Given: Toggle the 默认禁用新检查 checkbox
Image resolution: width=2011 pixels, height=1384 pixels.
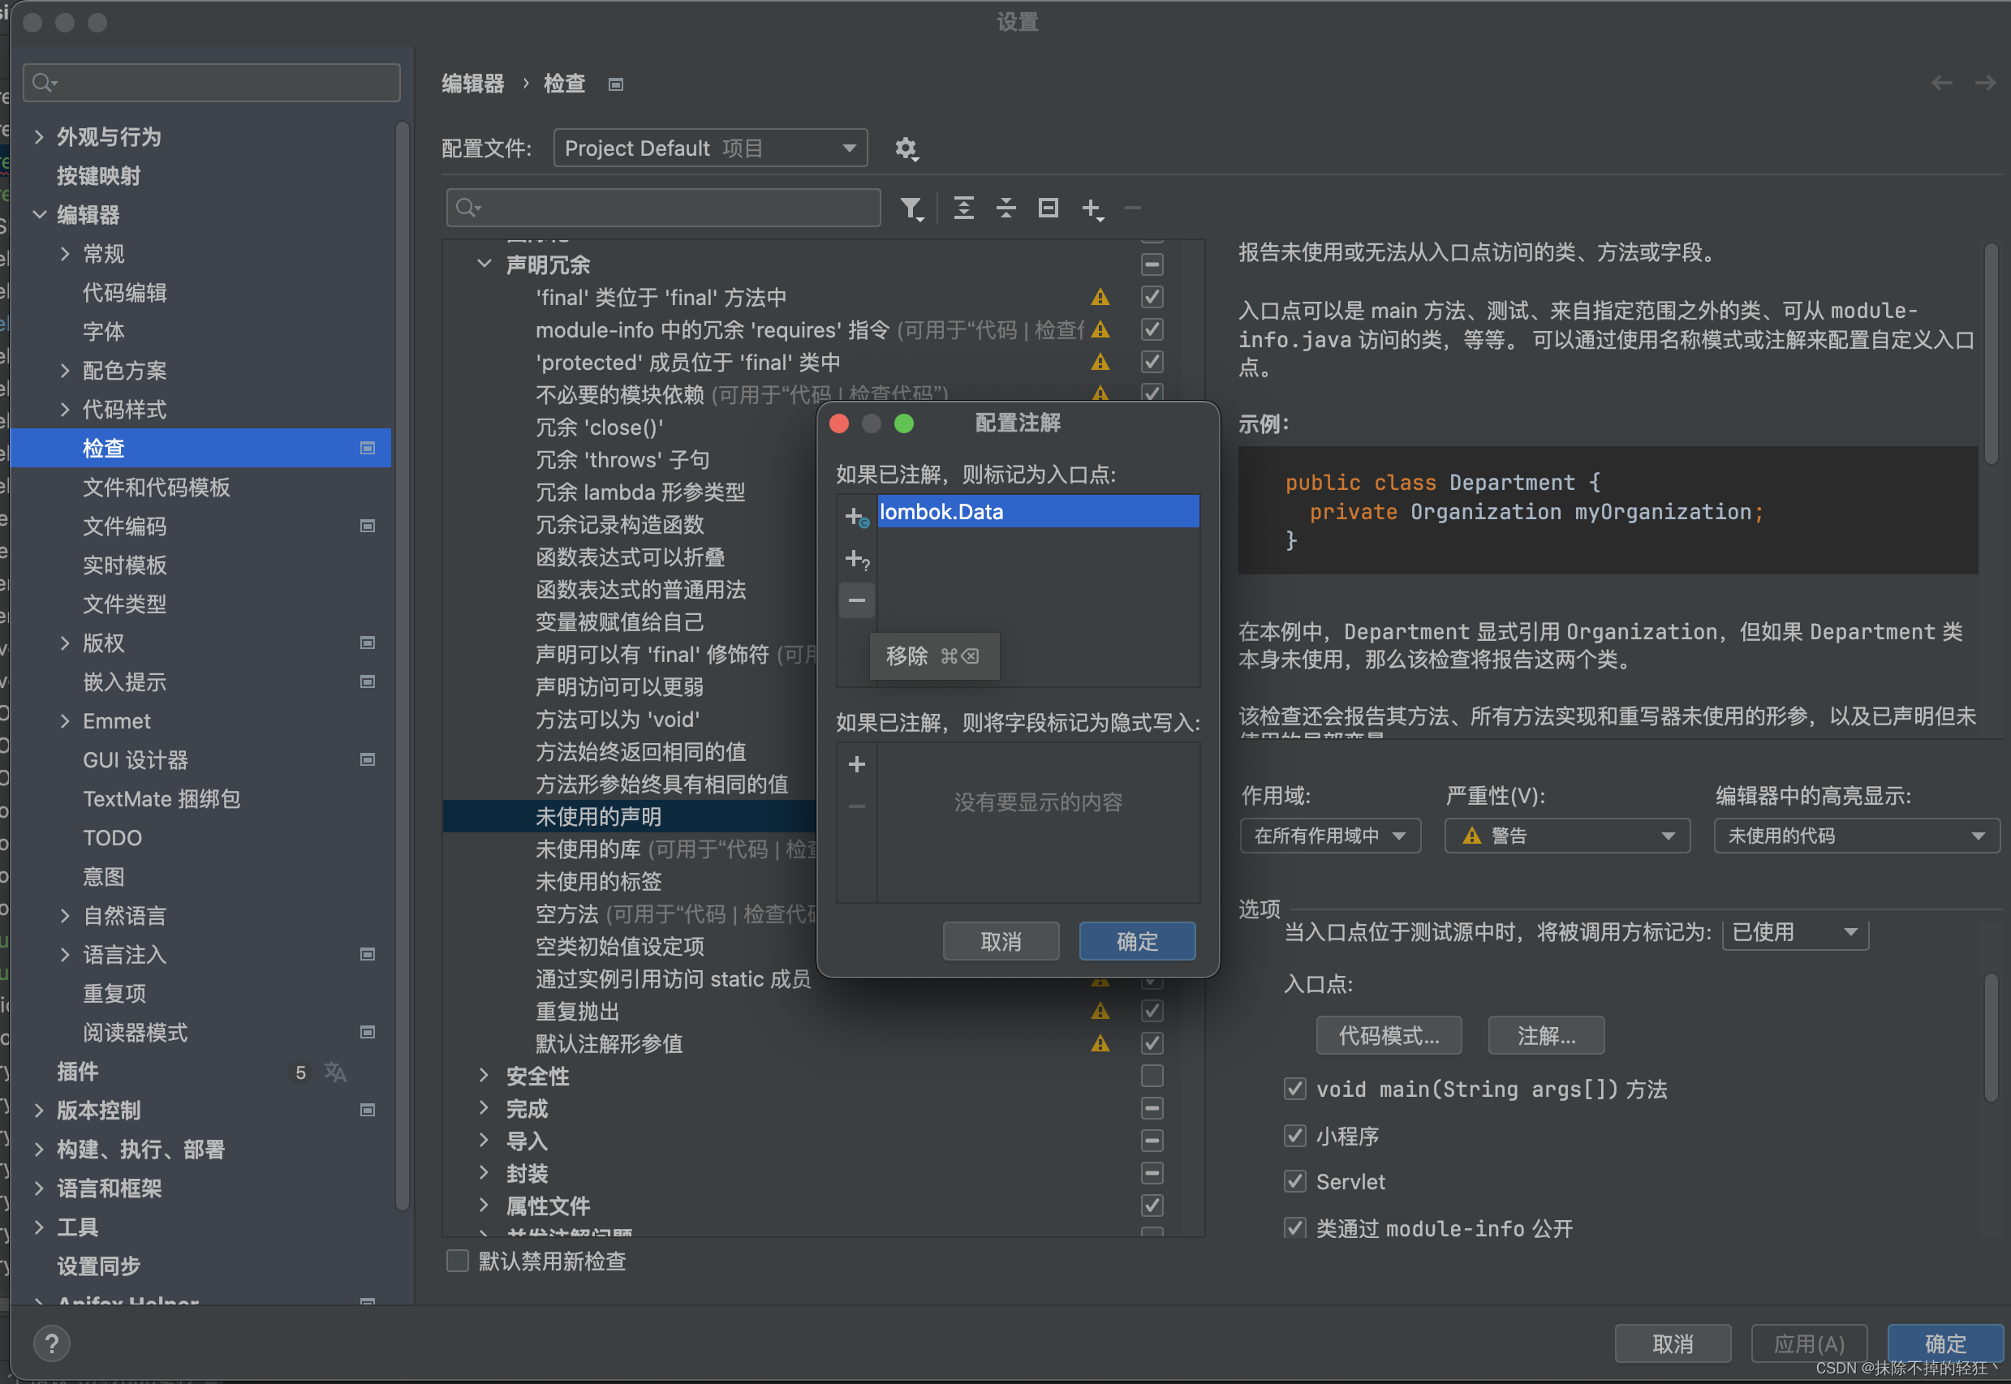Looking at the screenshot, I should tap(457, 1261).
